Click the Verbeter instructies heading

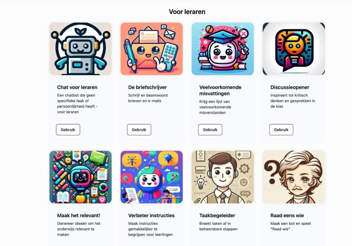tap(151, 215)
